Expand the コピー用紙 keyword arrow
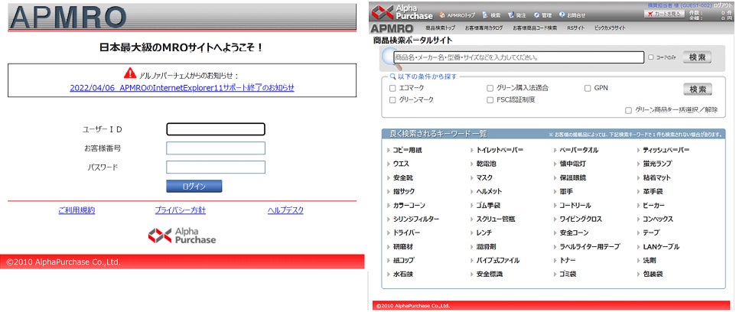This screenshot has width=736, height=312. tap(389, 151)
